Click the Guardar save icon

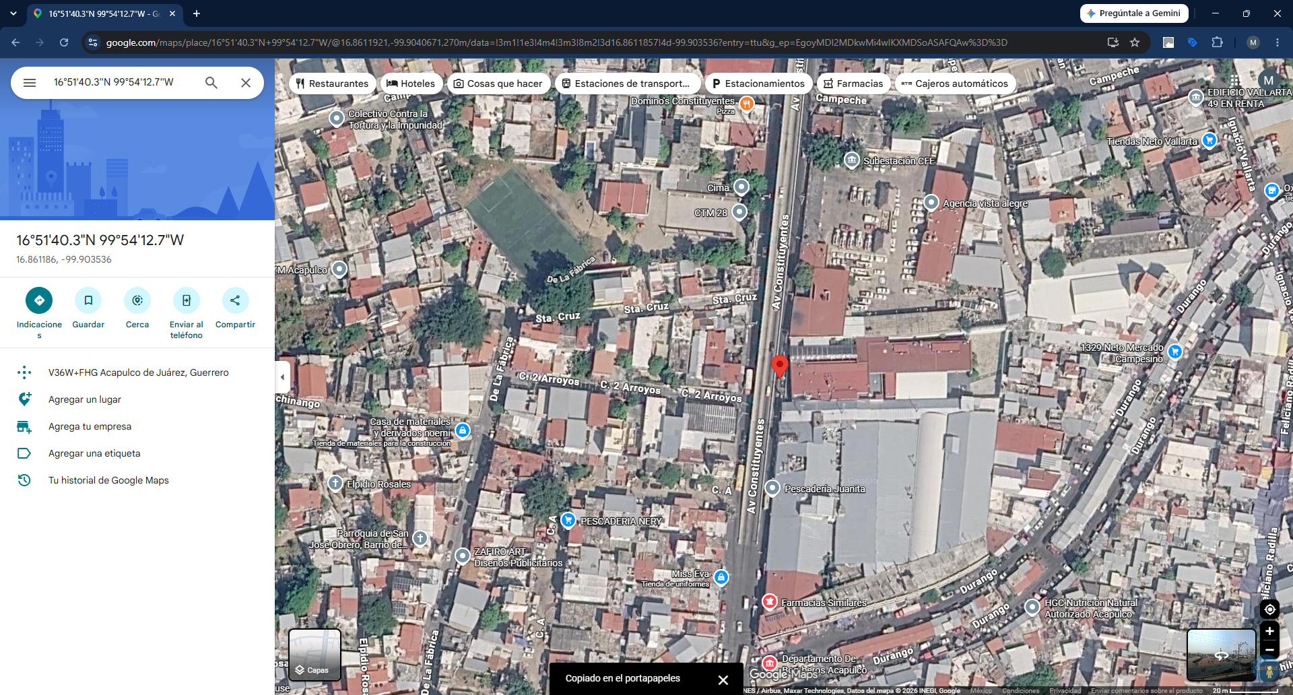coord(88,300)
